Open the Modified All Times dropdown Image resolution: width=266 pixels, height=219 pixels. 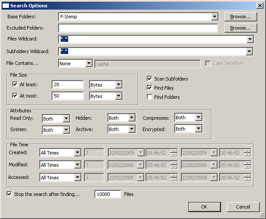[77, 165]
